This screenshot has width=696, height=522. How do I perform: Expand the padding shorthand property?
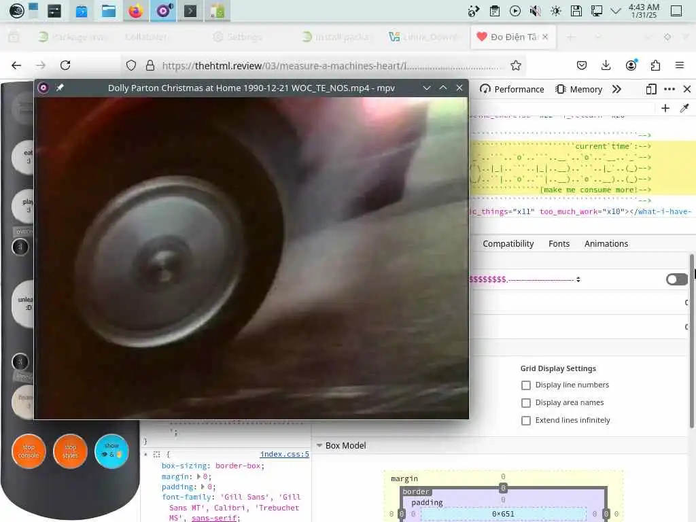(x=203, y=487)
